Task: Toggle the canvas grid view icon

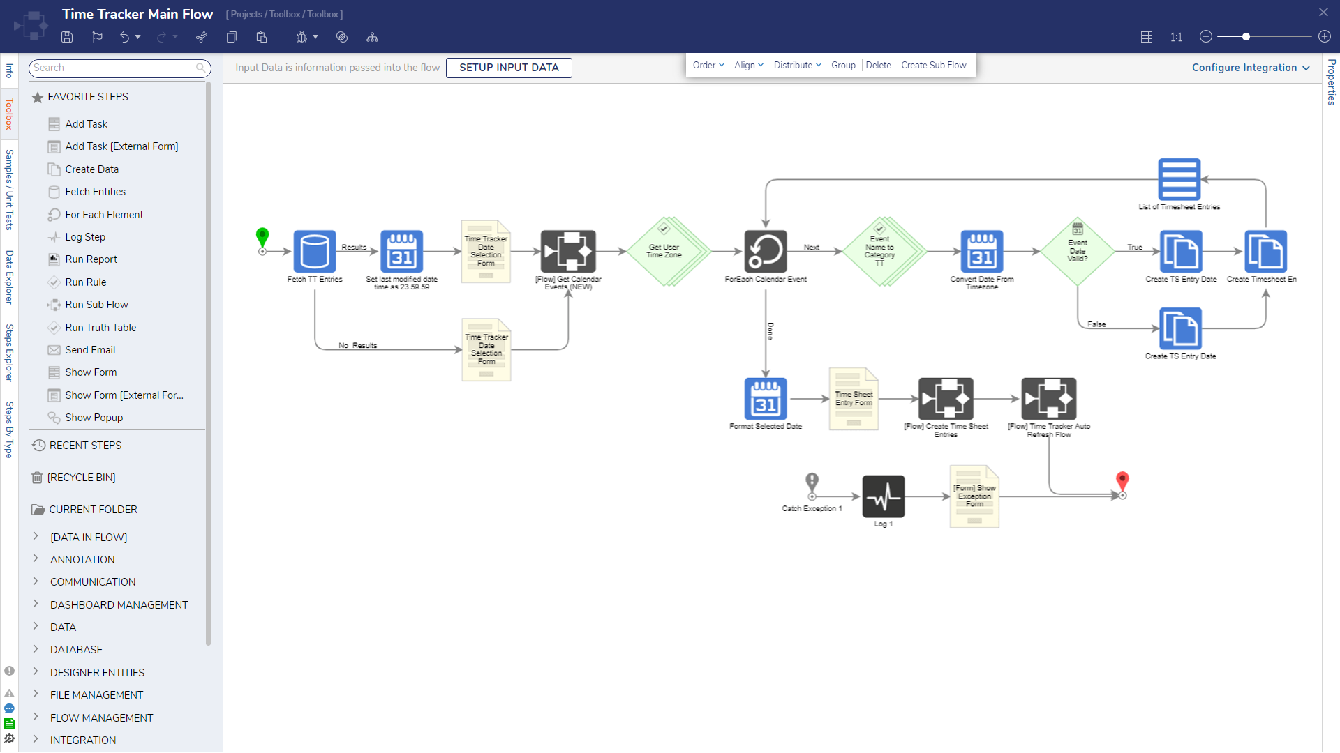Action: click(1147, 37)
